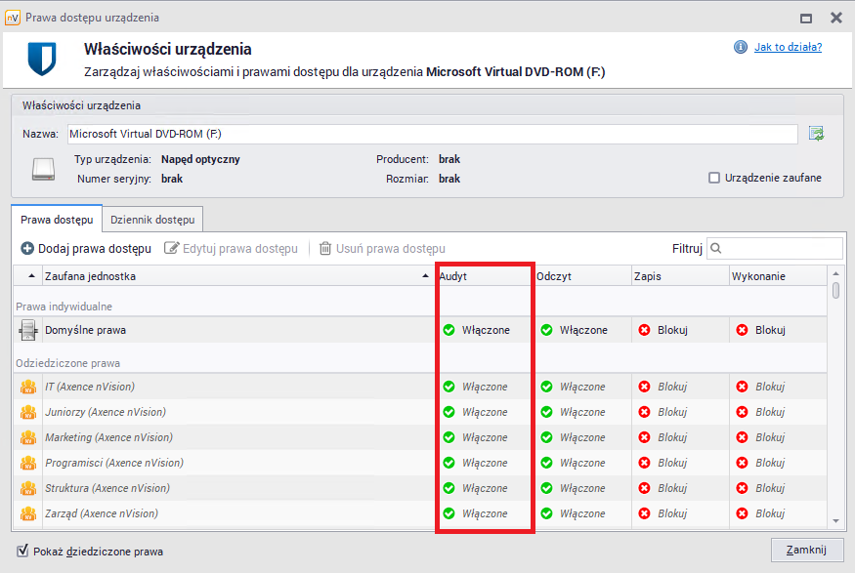Sort by the Zaufana jednostka column header
855x573 pixels.
pos(235,276)
